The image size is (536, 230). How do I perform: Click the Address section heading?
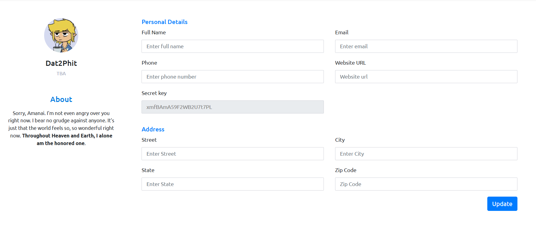click(153, 129)
